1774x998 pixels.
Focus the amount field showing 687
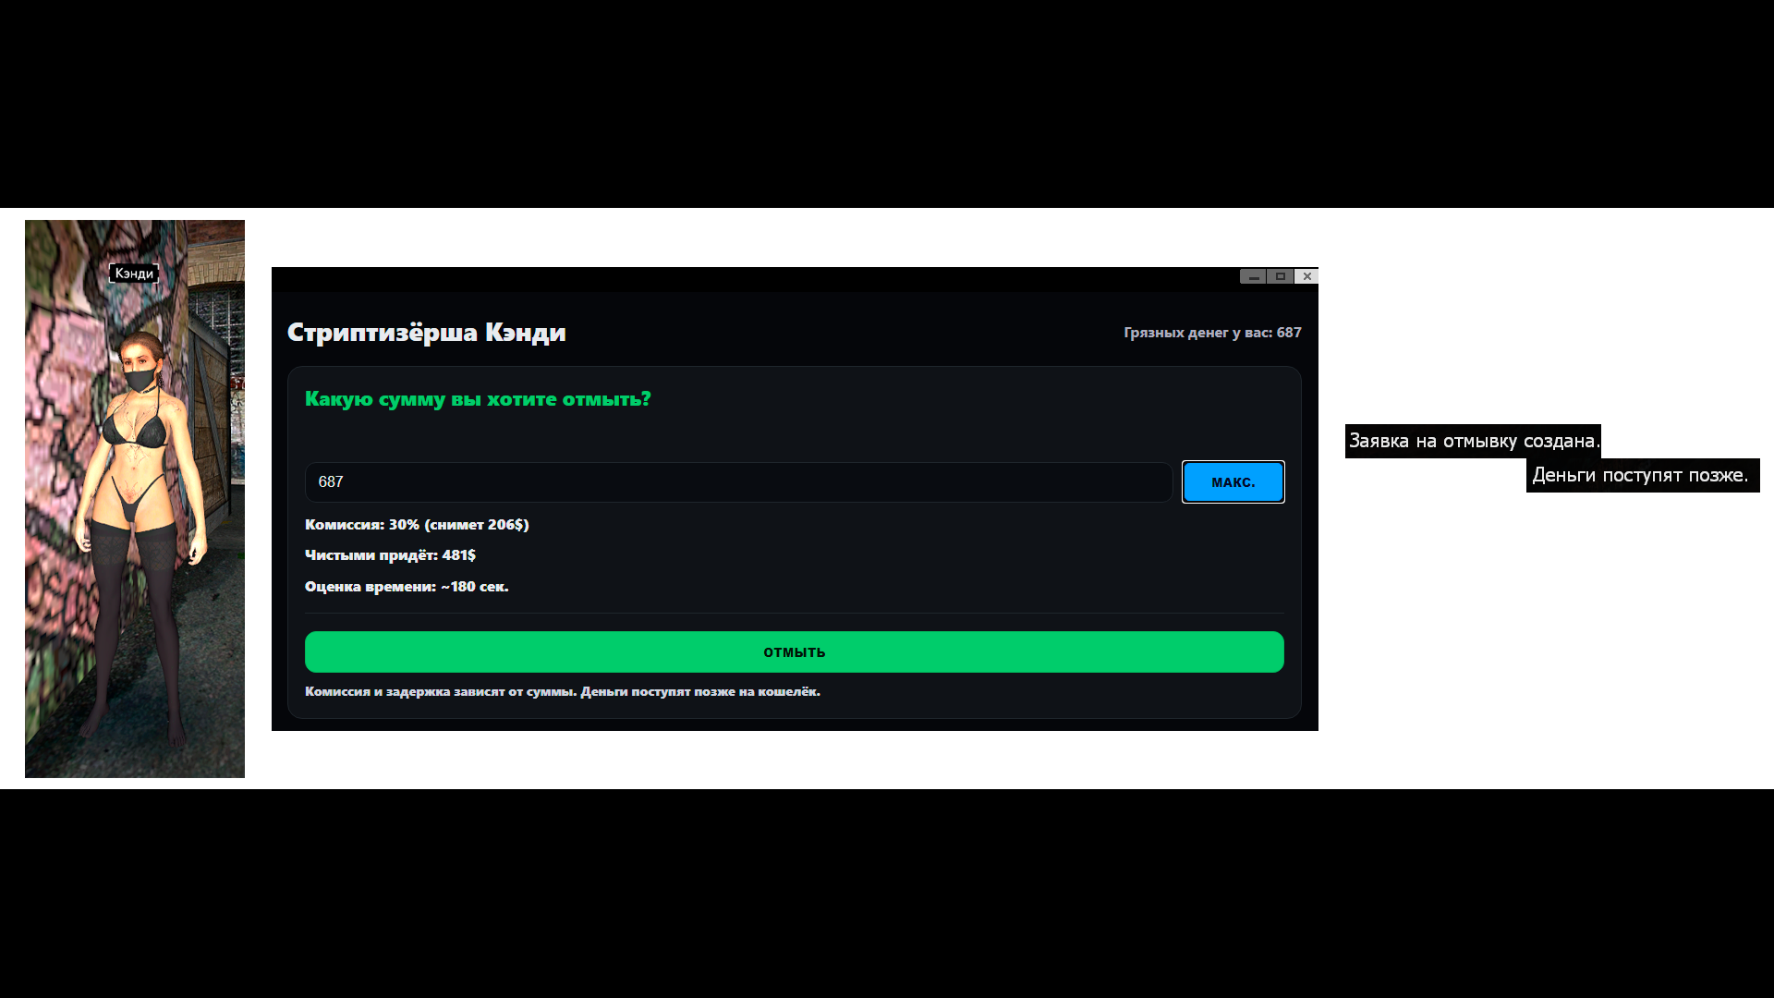click(x=737, y=482)
